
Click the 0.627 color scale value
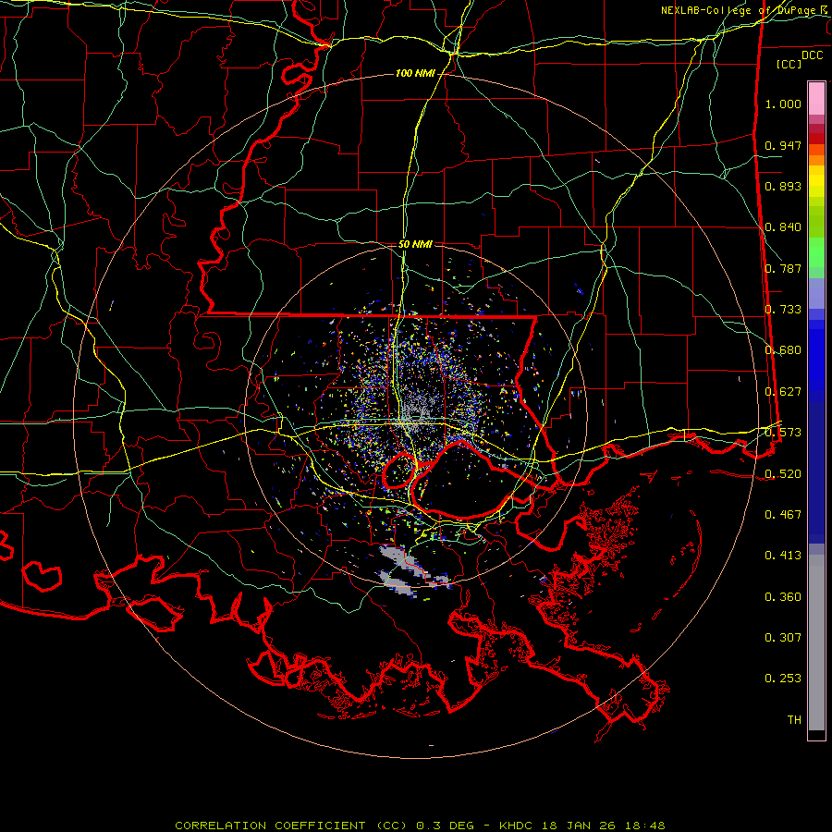click(x=783, y=392)
